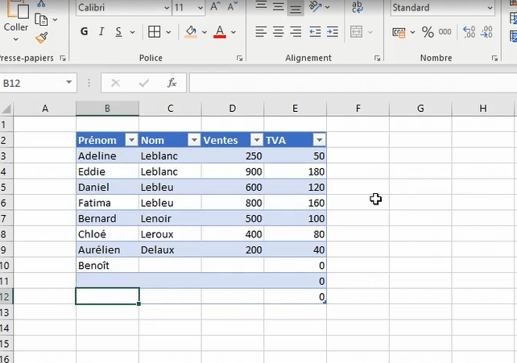Open font color dropdown arrow
The image size is (517, 363).
tap(234, 32)
